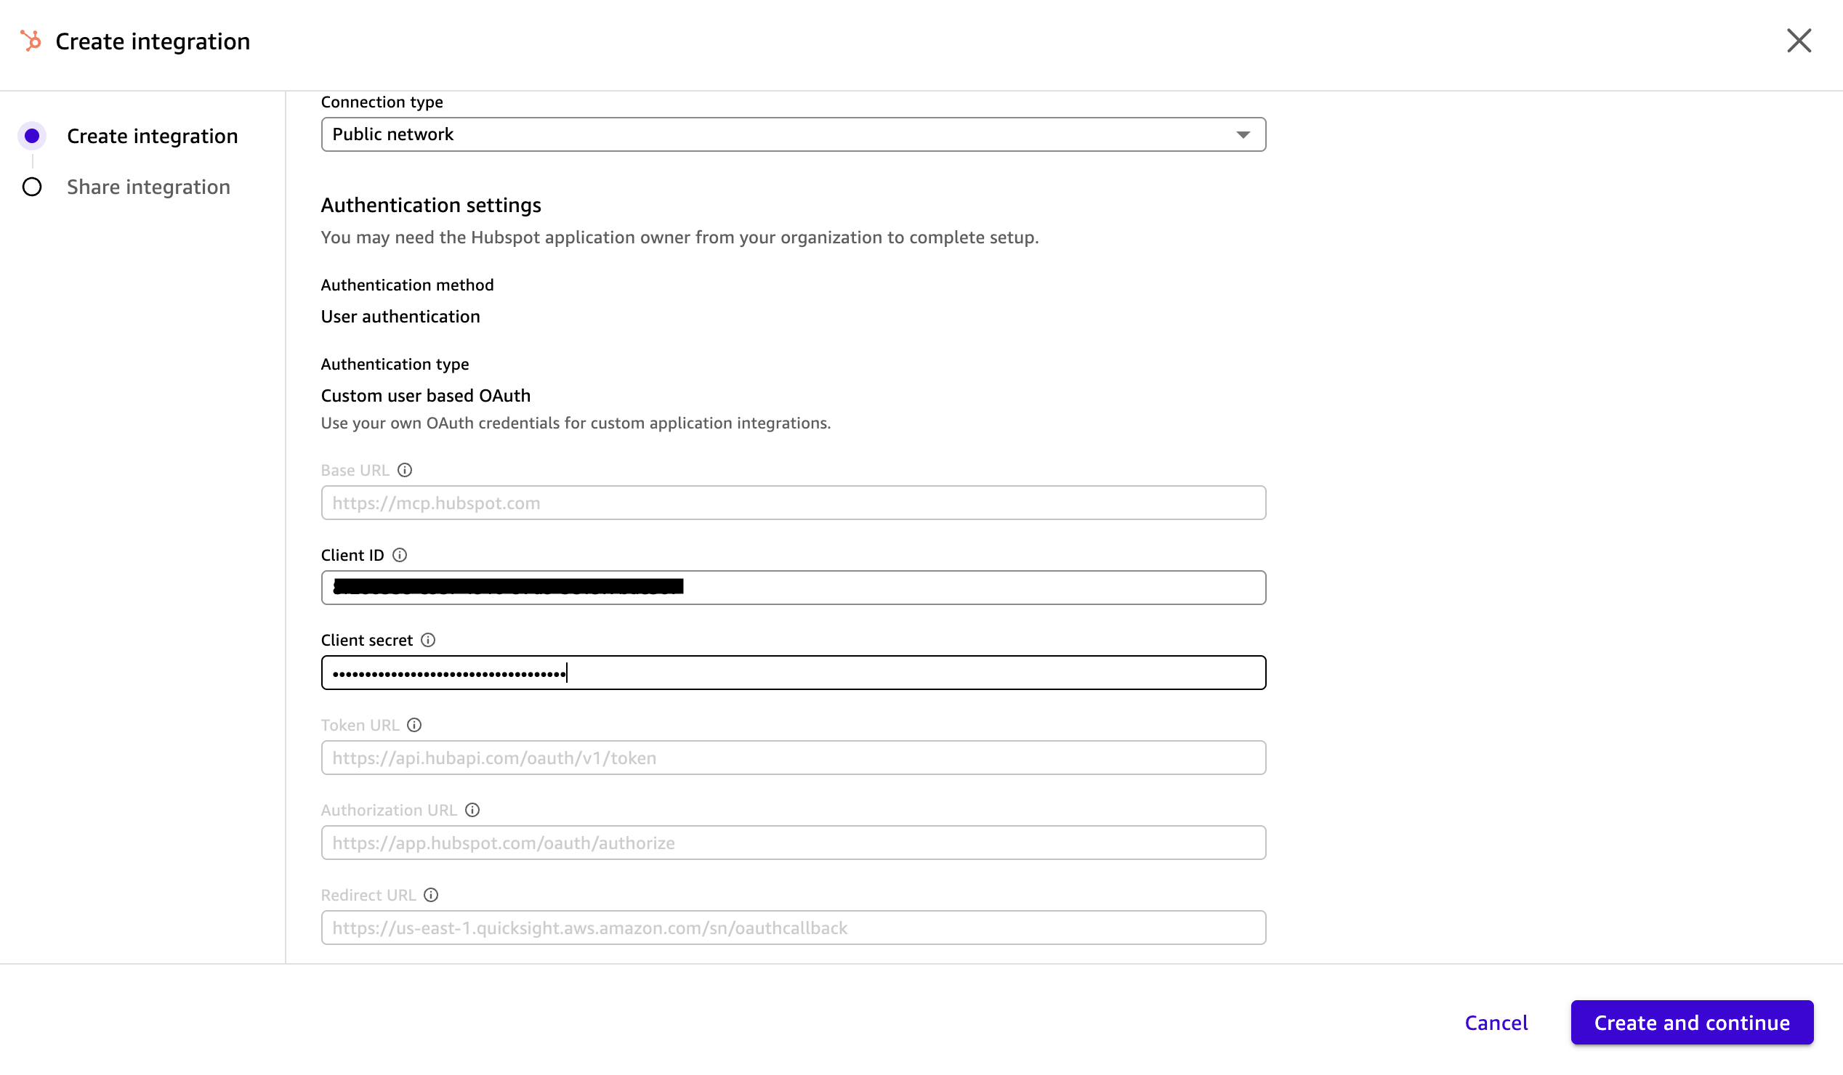Close the Create integration dialog
The height and width of the screenshot is (1075, 1843).
point(1799,41)
